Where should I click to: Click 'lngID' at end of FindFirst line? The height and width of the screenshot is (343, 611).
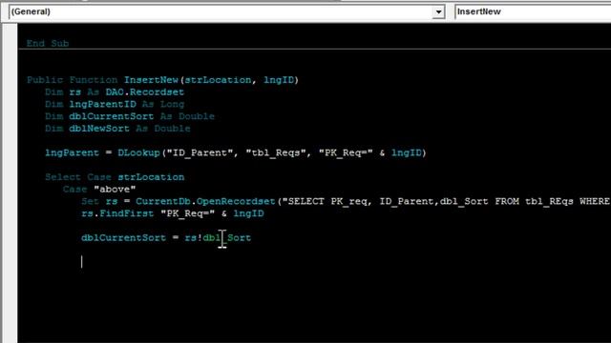pos(248,213)
